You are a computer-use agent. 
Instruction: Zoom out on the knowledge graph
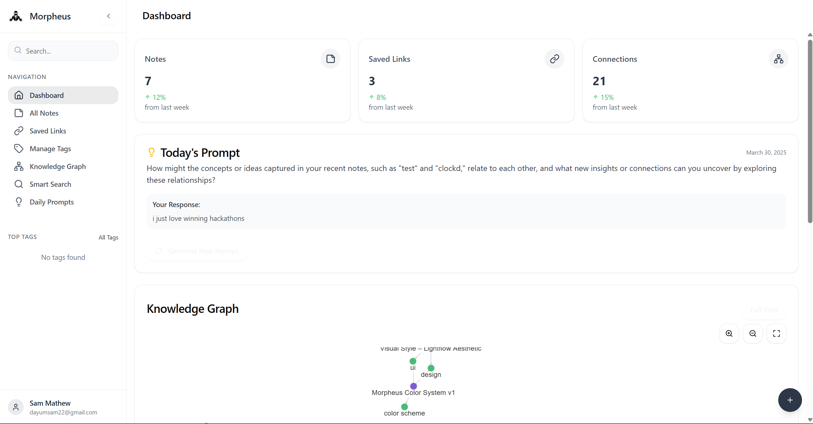752,333
